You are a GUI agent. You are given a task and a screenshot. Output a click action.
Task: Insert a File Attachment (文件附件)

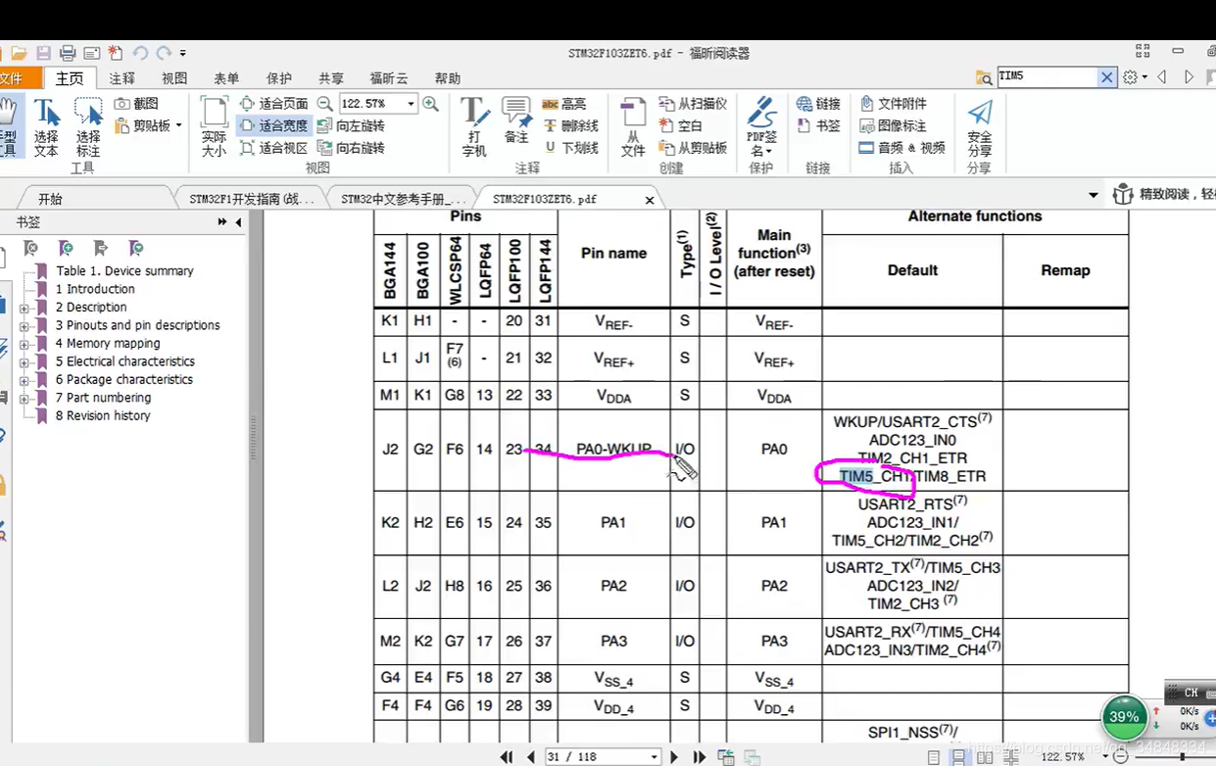pos(893,103)
